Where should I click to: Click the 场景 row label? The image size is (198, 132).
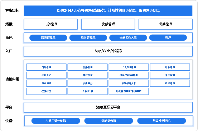(9, 24)
